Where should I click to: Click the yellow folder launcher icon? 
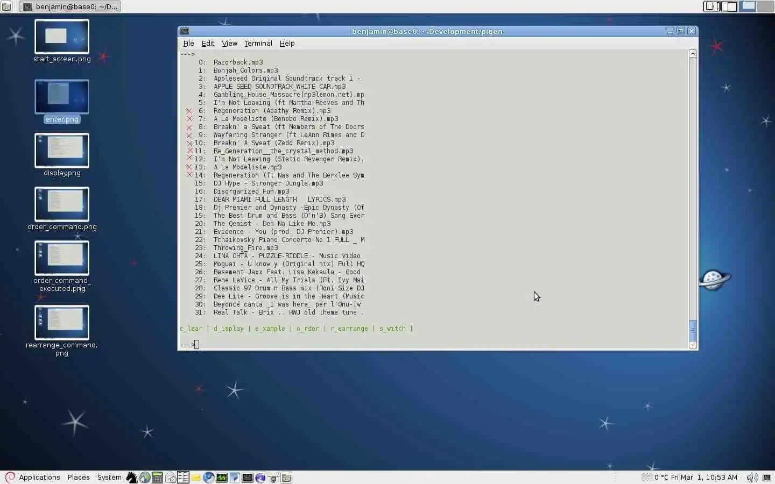click(x=196, y=478)
